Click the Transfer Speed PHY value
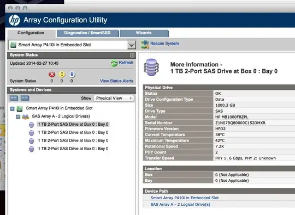This screenshot has height=215, width=295. (x=245, y=158)
